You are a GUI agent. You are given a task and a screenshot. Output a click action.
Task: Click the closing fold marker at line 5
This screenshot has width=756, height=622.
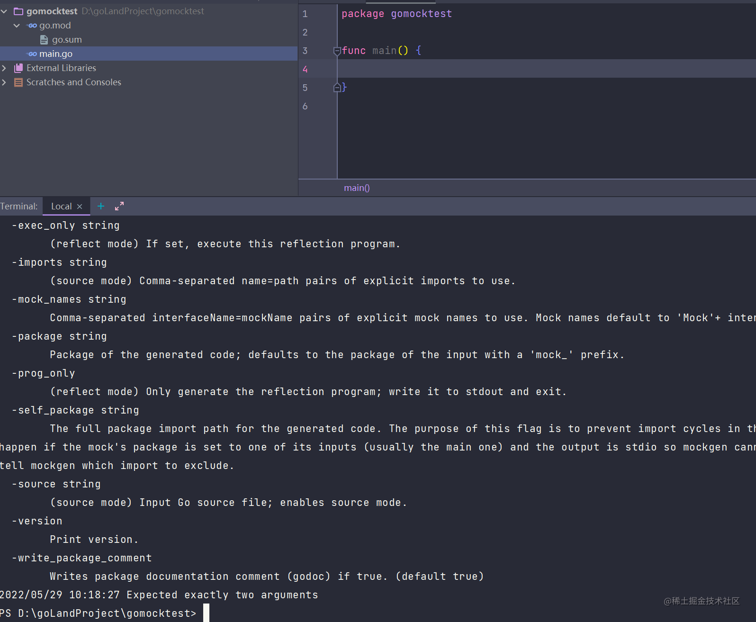click(337, 88)
